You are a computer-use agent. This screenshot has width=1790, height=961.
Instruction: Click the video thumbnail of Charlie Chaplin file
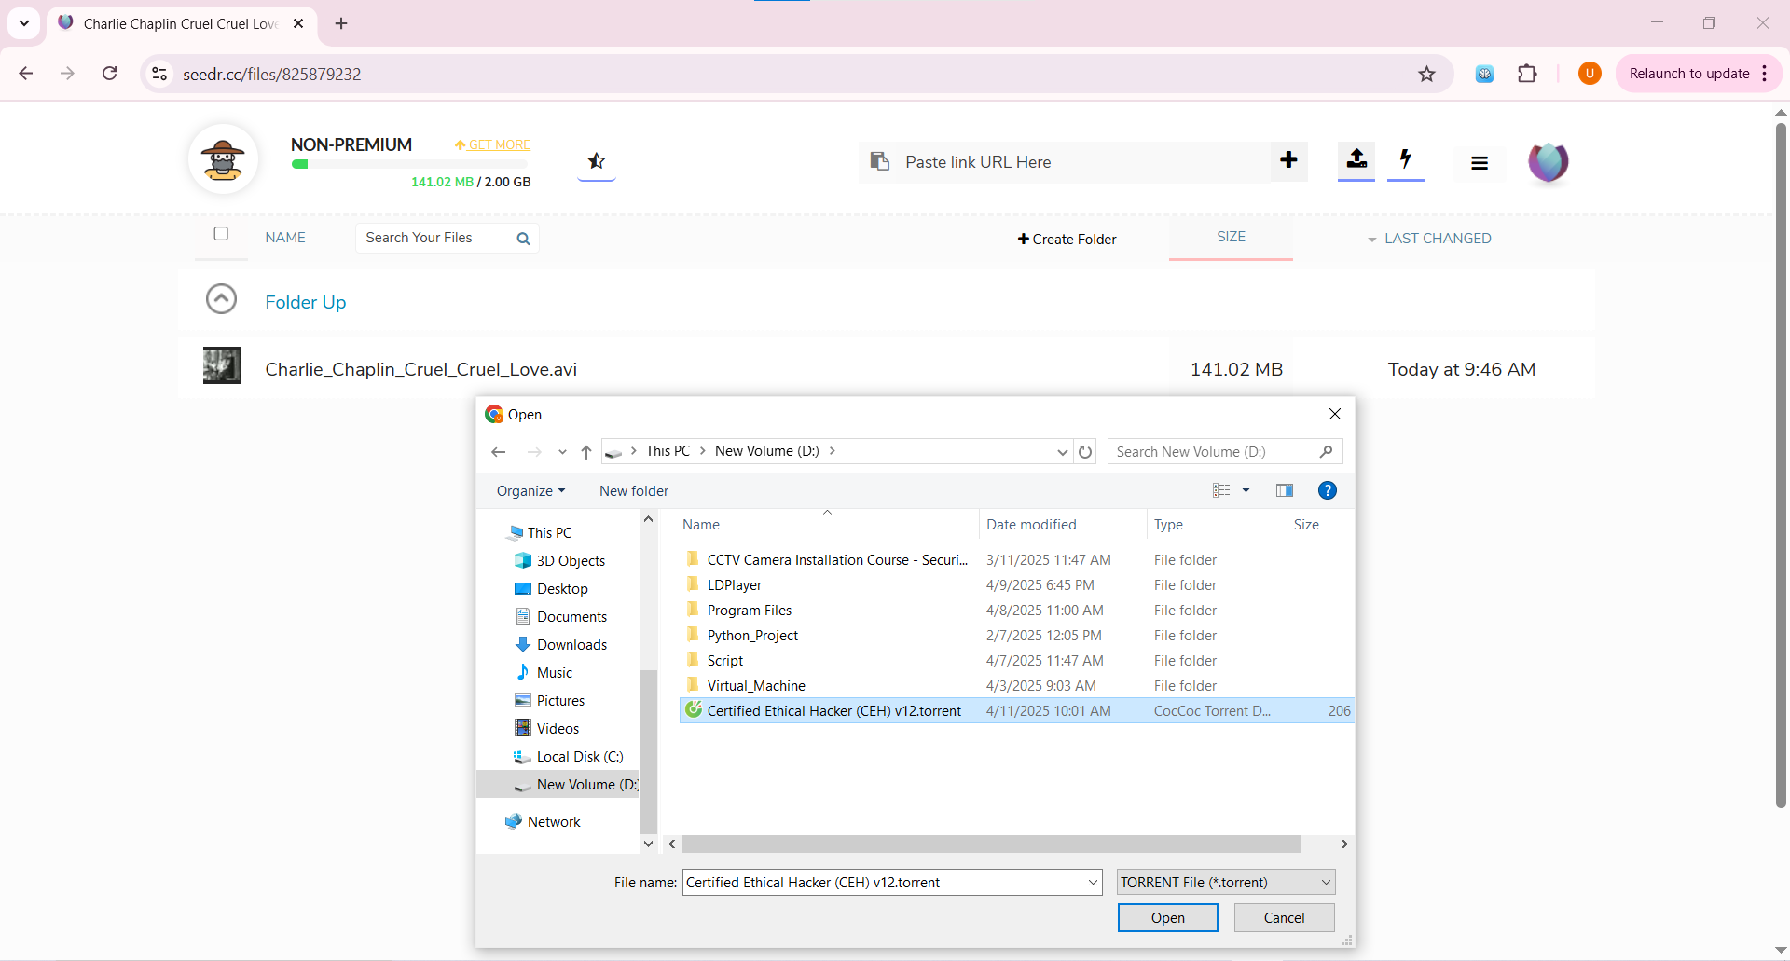tap(222, 365)
